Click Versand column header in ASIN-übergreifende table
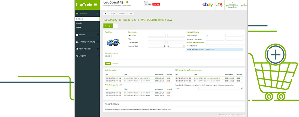 click(239, 75)
